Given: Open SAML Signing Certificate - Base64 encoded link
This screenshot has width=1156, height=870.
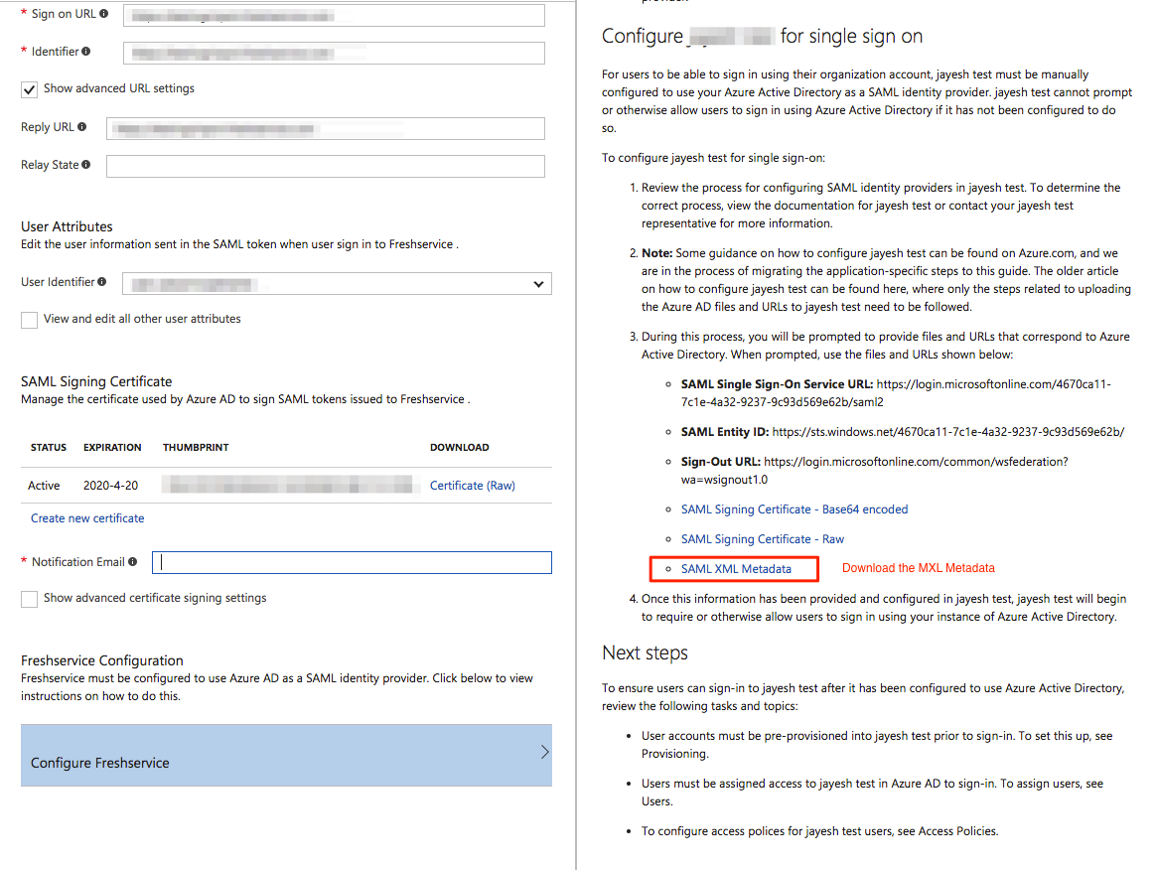Looking at the screenshot, I should coord(795,509).
